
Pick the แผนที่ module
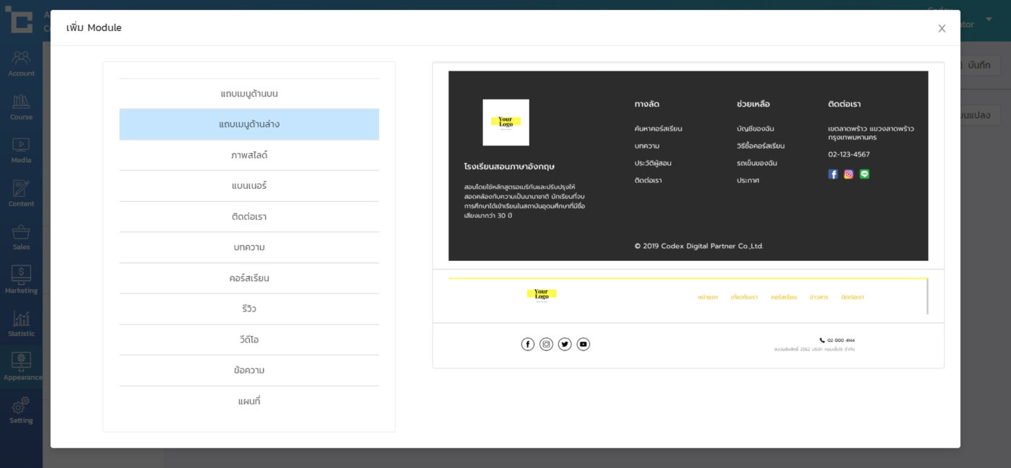point(249,401)
